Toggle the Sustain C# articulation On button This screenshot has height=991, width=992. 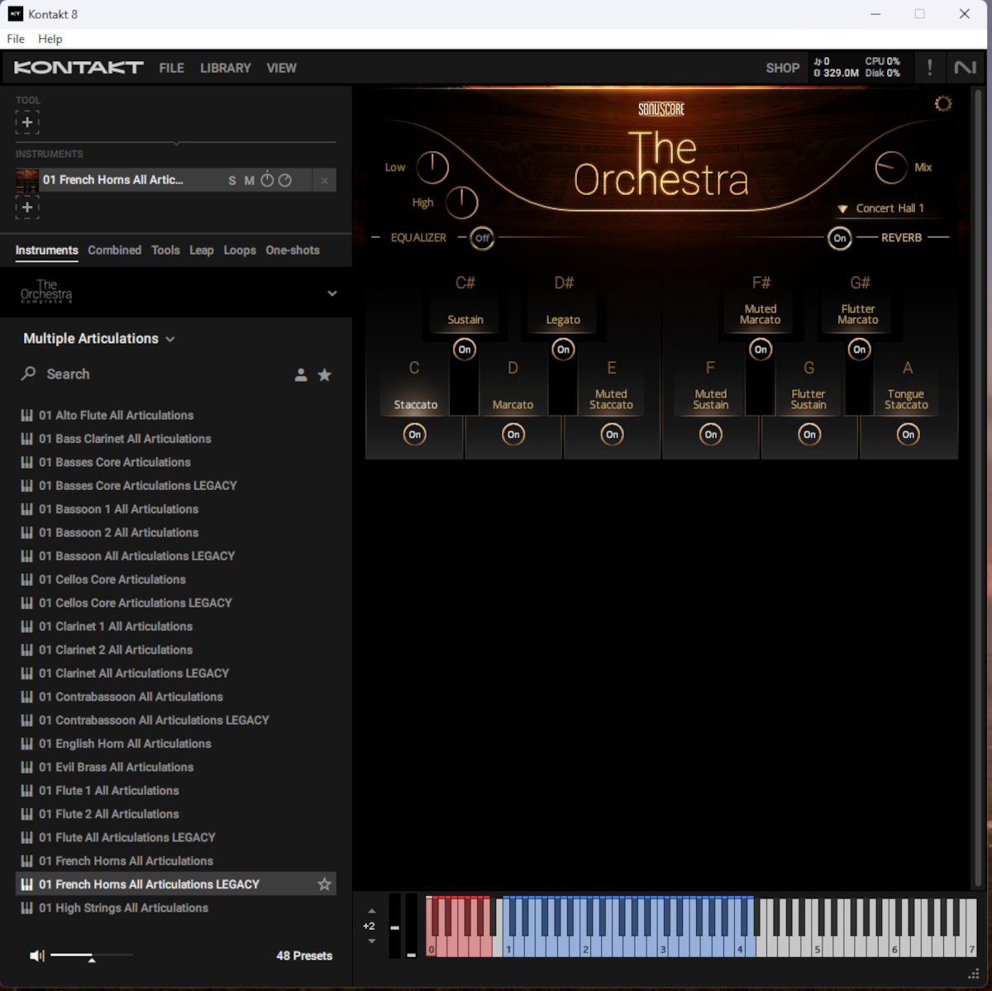pos(465,350)
